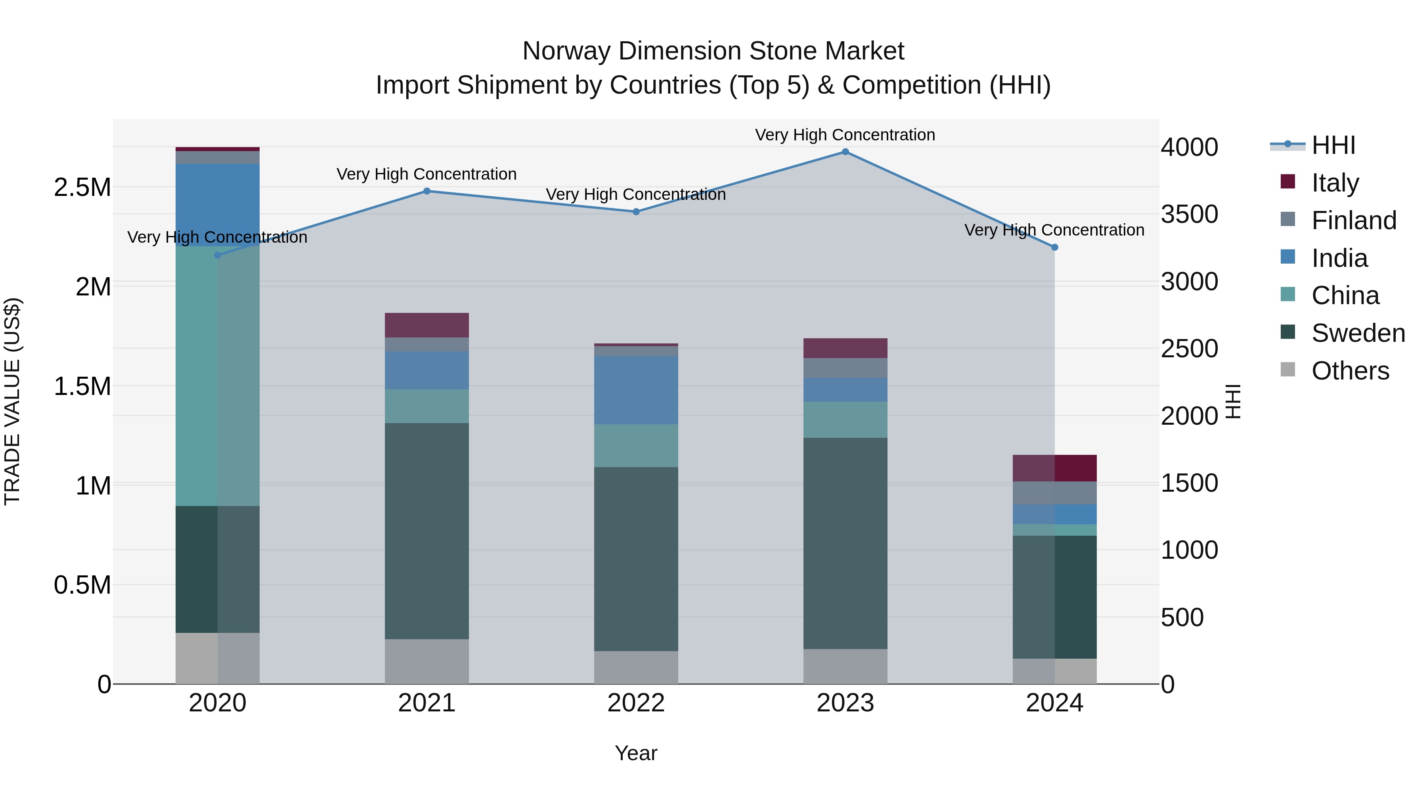Click the HHI peak marker for 2023
Viewport: 1427px width, 803px height.
845,152
